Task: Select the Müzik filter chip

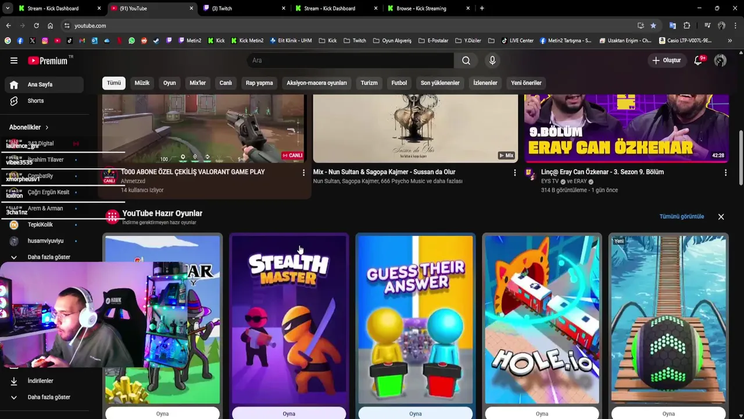Action: [x=142, y=83]
